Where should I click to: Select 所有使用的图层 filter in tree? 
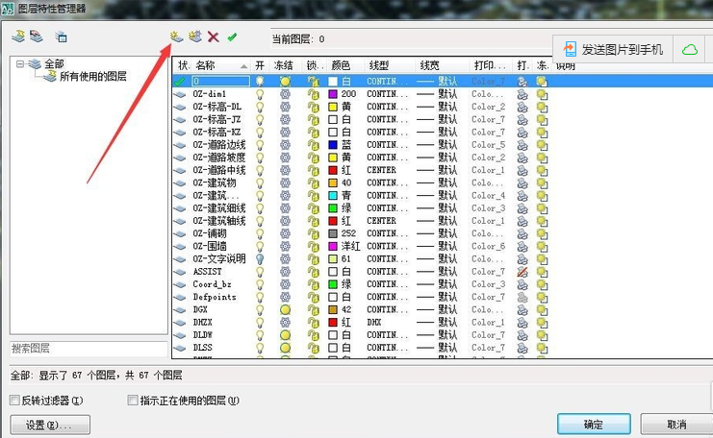(x=92, y=76)
